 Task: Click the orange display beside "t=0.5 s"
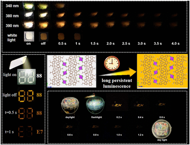point(26,113)
